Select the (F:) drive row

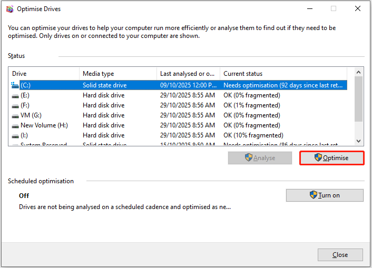click(x=179, y=105)
